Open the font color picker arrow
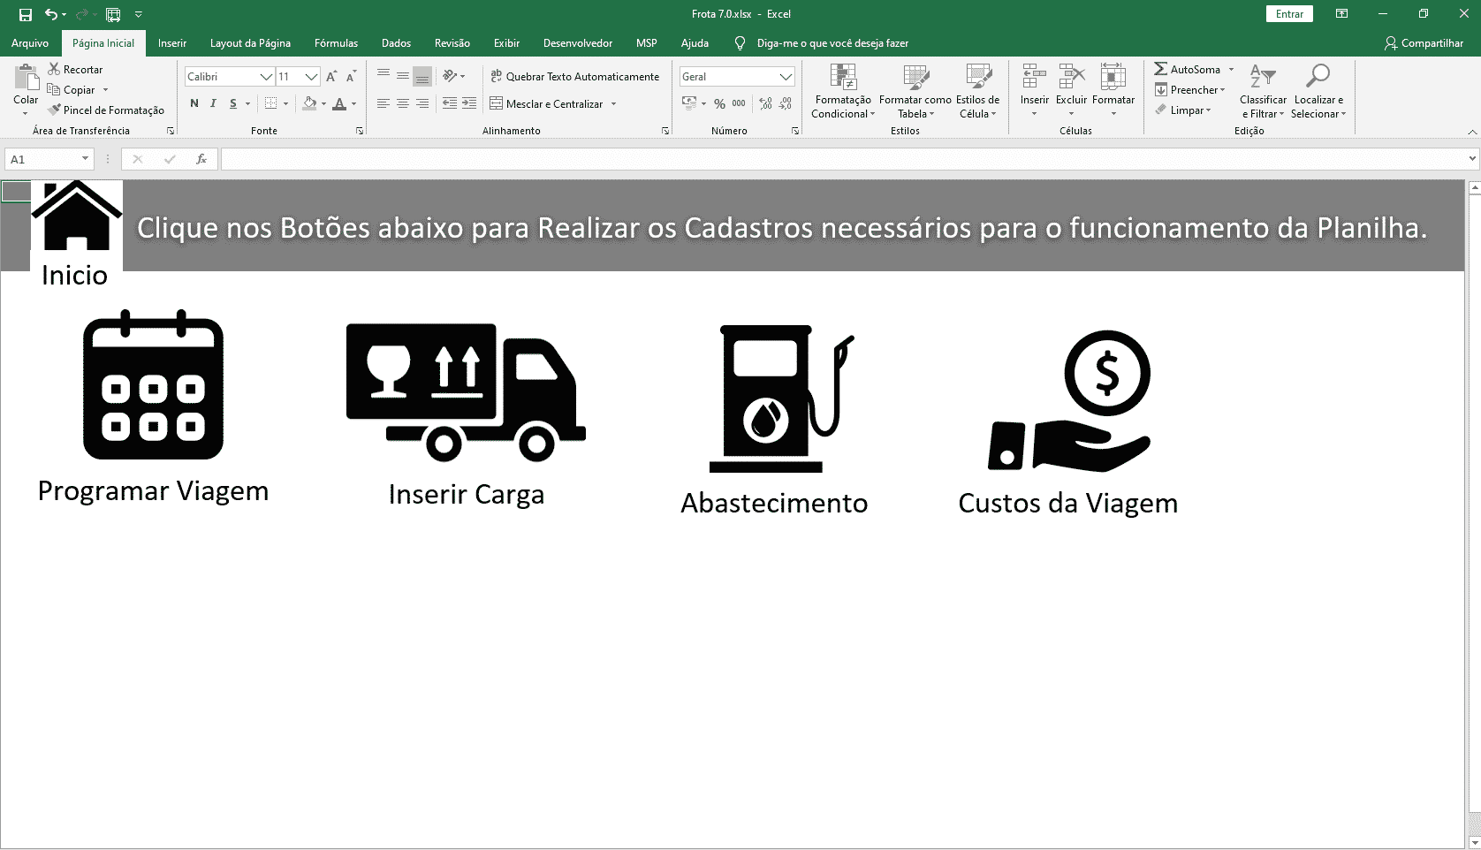Image resolution: width=1481 pixels, height=850 pixels. (354, 103)
